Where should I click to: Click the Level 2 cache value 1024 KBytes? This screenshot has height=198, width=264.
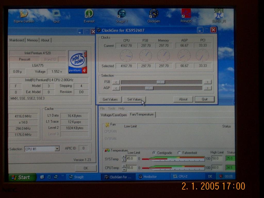[x=75, y=128]
